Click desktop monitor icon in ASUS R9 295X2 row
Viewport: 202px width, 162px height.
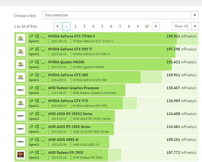(x=43, y=114)
